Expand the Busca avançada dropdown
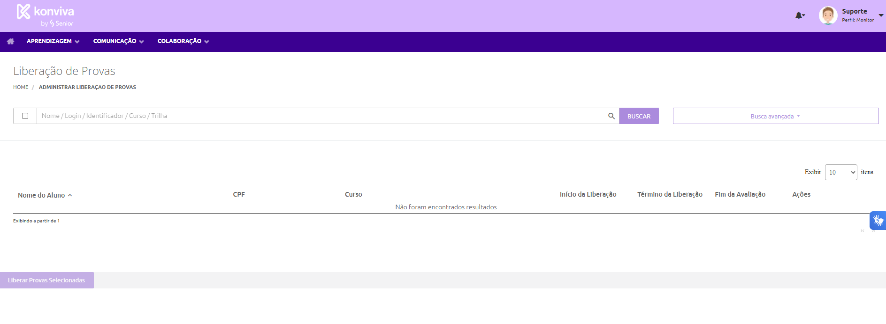 775,116
